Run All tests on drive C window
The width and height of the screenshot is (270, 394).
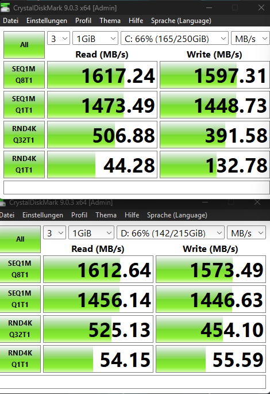pyautogui.click(x=24, y=45)
